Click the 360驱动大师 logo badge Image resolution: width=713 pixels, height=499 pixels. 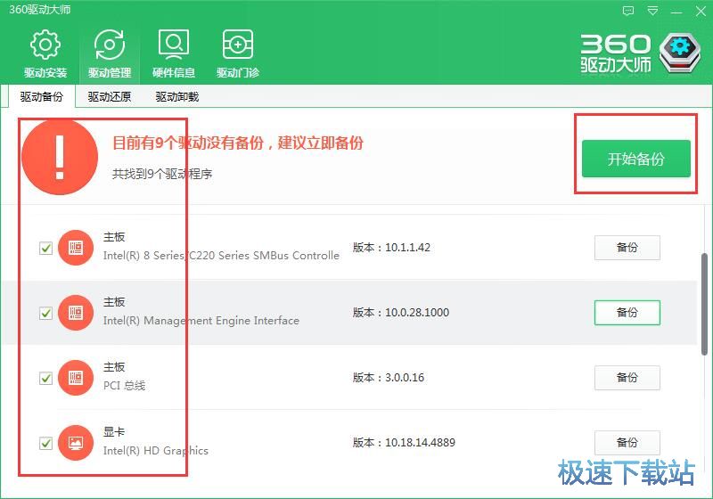pyautogui.click(x=680, y=53)
